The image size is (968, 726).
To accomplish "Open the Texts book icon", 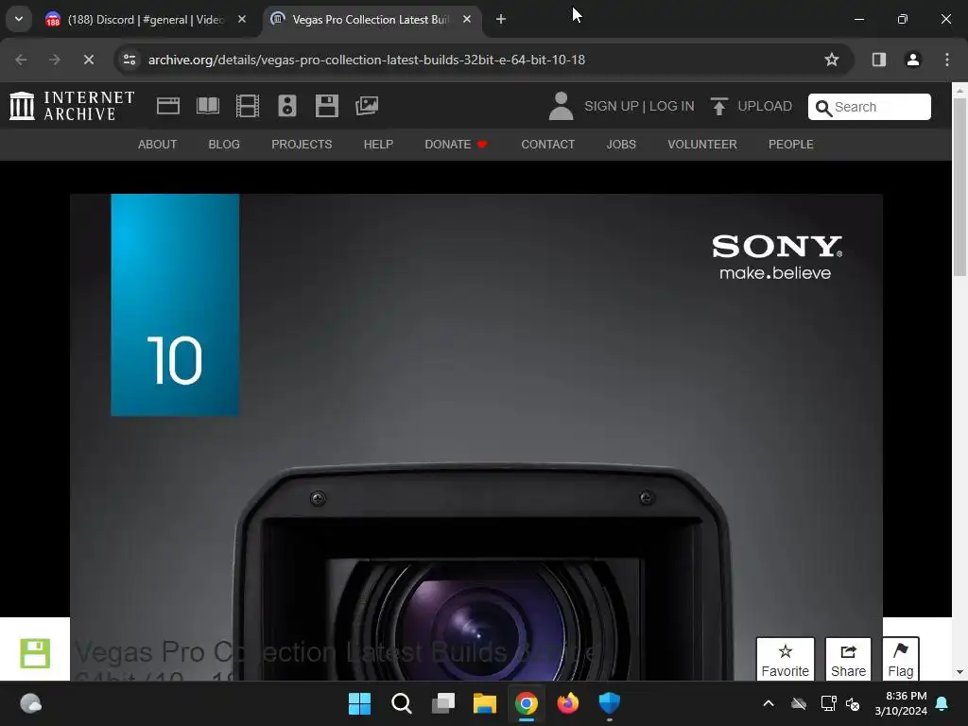I will point(207,106).
